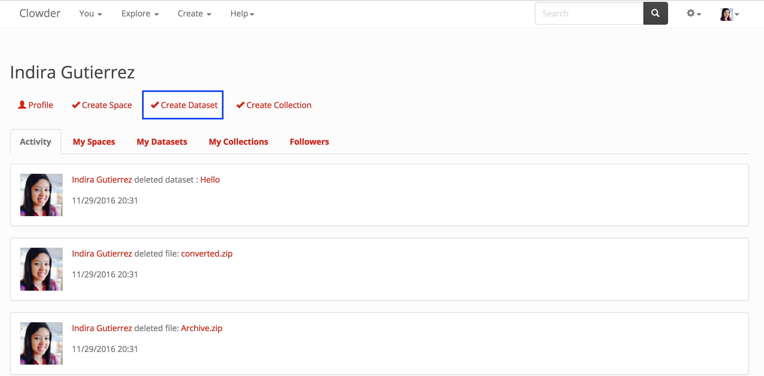
Task: Switch to the My Spaces tab
Action: pyautogui.click(x=94, y=142)
